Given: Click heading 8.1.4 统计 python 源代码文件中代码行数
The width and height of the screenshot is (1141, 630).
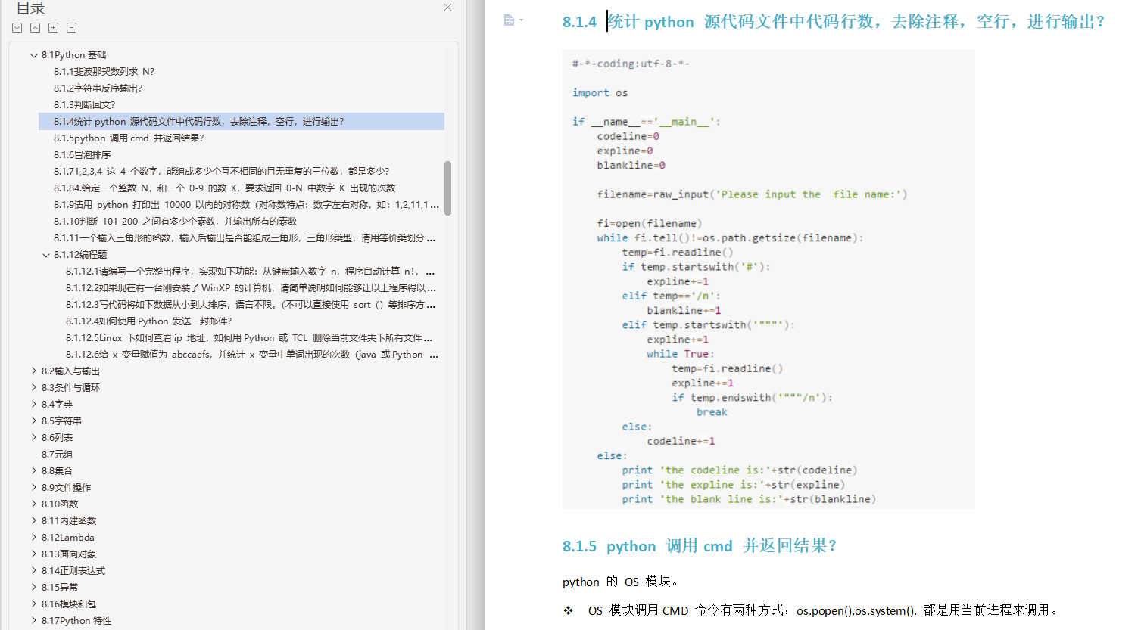Looking at the screenshot, I should tap(834, 22).
